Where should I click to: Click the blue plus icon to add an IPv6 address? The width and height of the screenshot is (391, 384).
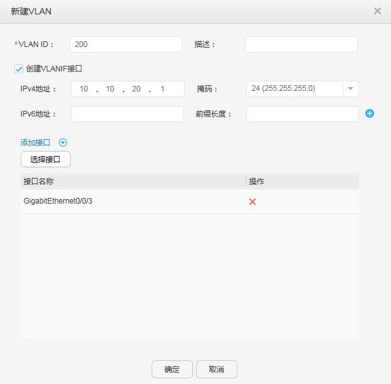point(370,113)
